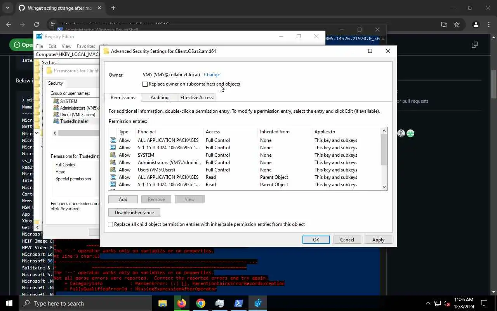Open a new Chrome tab

(x=113, y=8)
